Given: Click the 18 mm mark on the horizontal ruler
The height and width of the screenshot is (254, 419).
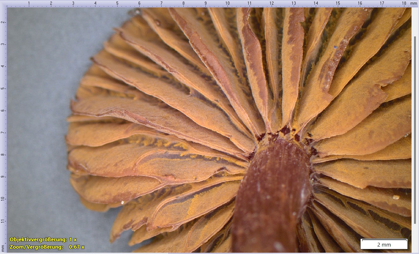Looking at the screenshot, I should 404,3.
